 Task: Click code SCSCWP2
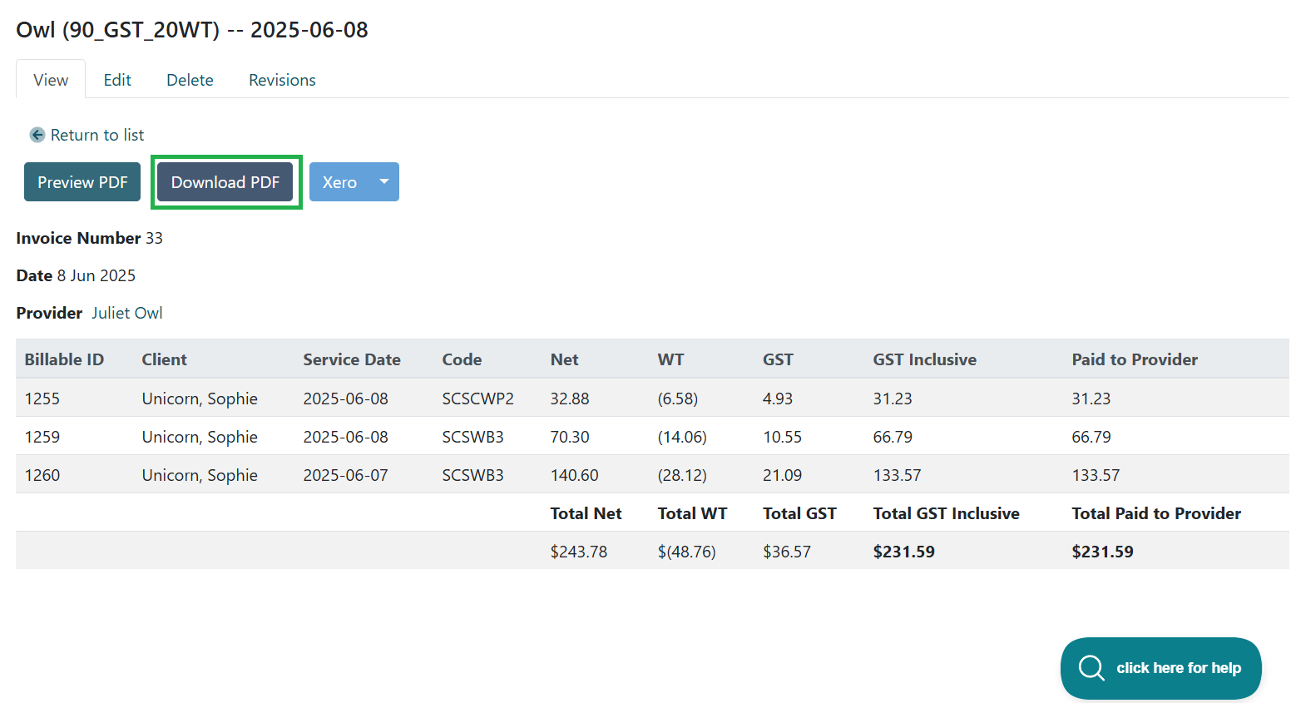click(x=477, y=399)
